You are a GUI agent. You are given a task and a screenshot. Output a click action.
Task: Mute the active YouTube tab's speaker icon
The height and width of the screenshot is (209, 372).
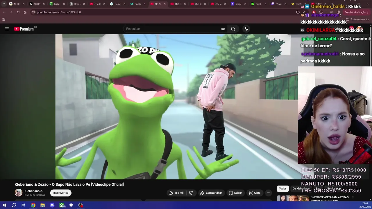point(160,4)
